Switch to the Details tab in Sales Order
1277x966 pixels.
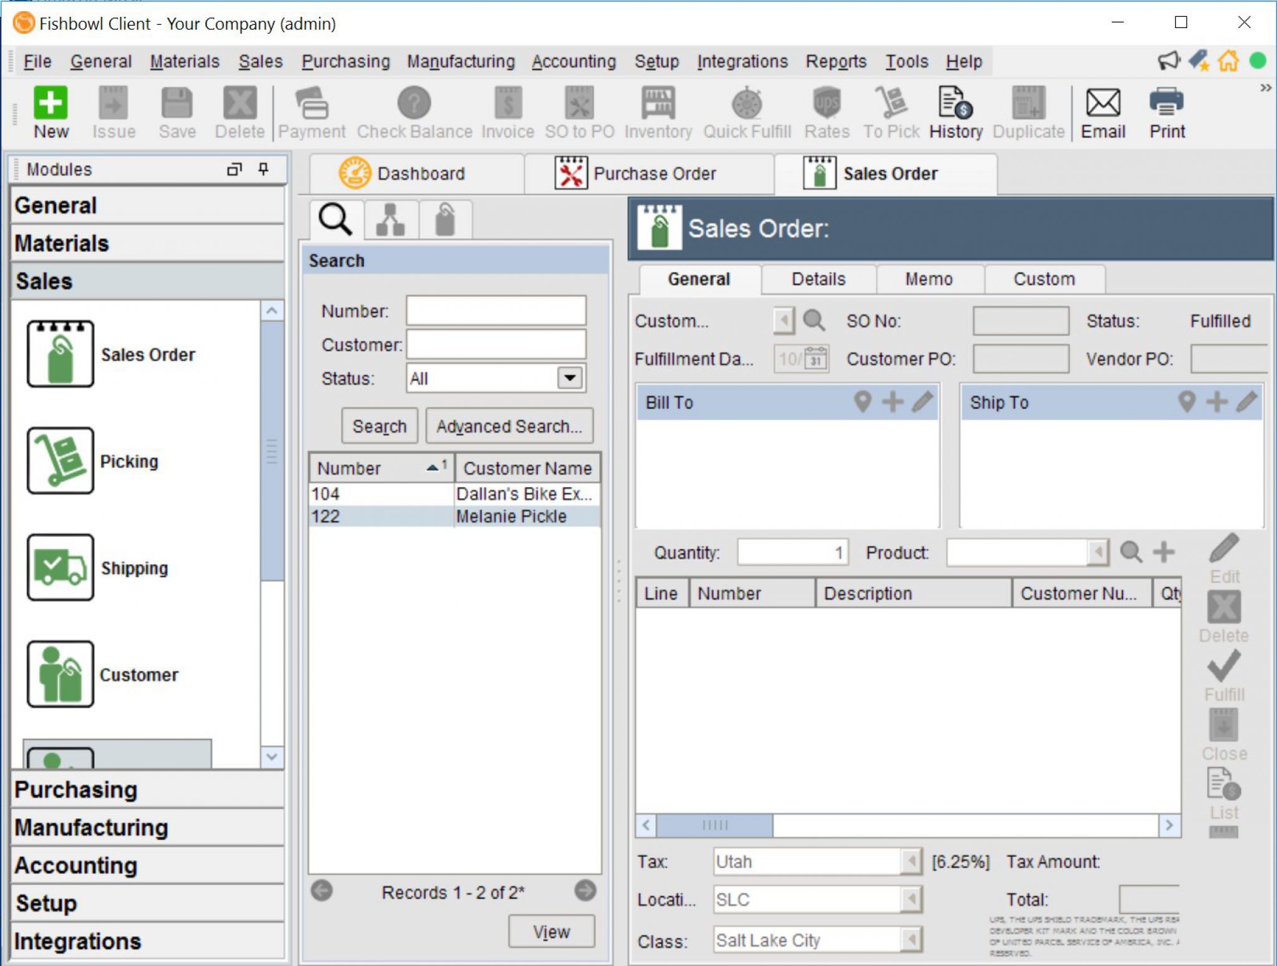816,279
